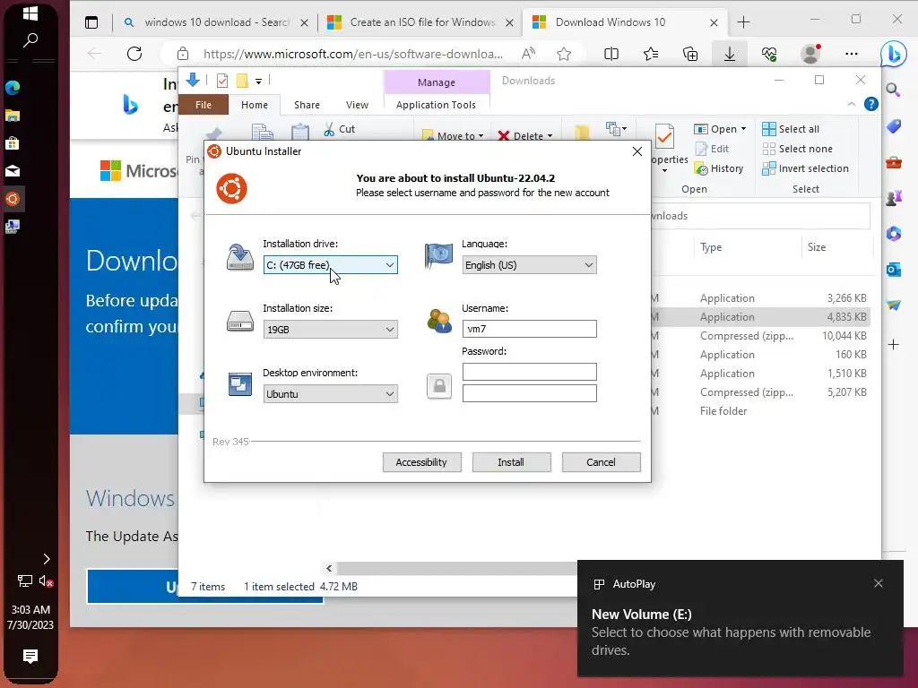This screenshot has height=688, width=918.
Task: Open the Edge profile avatar
Action: 810,54
